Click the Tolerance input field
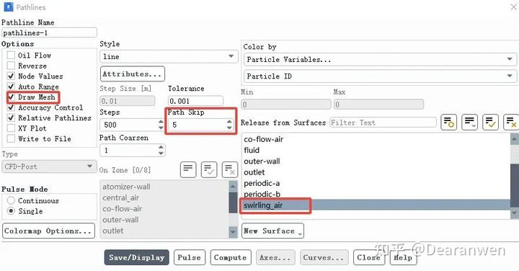519x271 pixels. (195, 101)
